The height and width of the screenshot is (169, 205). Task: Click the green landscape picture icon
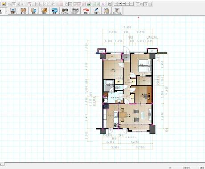89,4
